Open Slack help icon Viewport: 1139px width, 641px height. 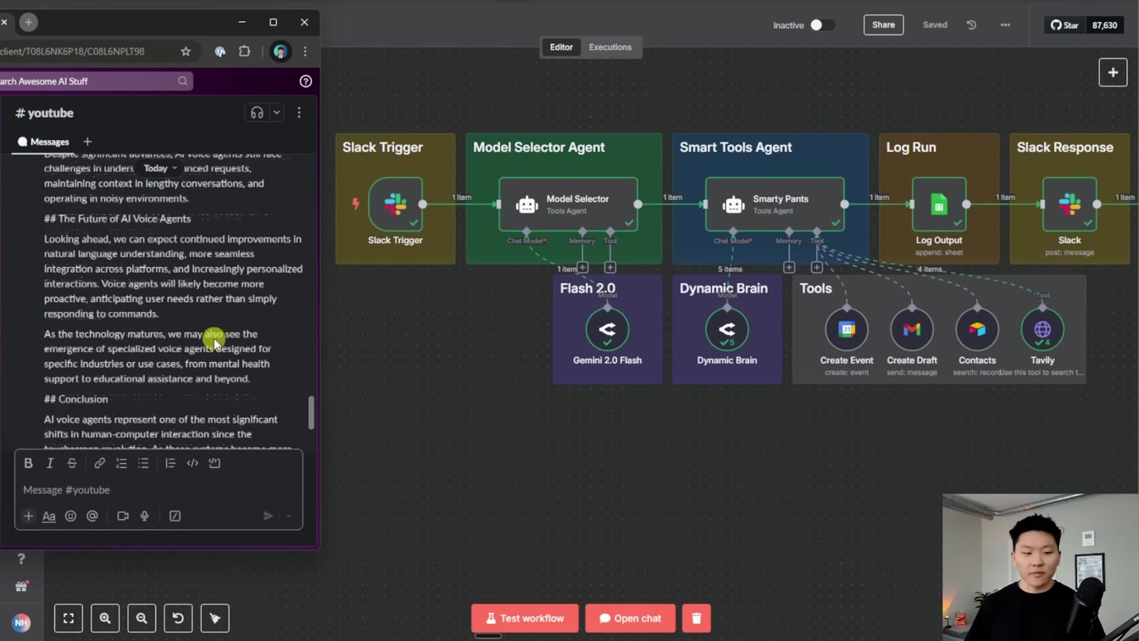[306, 81]
